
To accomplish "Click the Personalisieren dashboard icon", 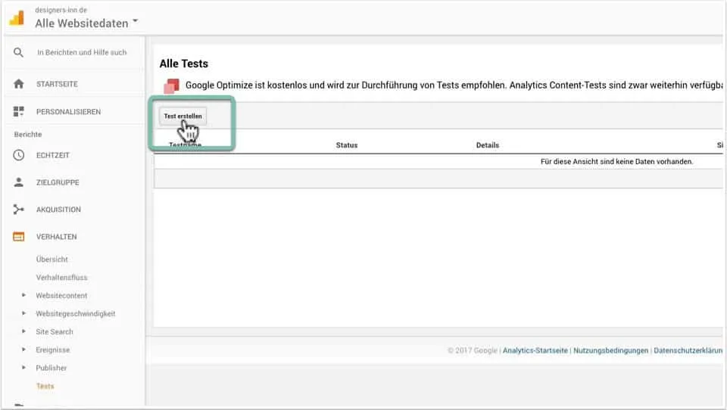I will coord(19,112).
